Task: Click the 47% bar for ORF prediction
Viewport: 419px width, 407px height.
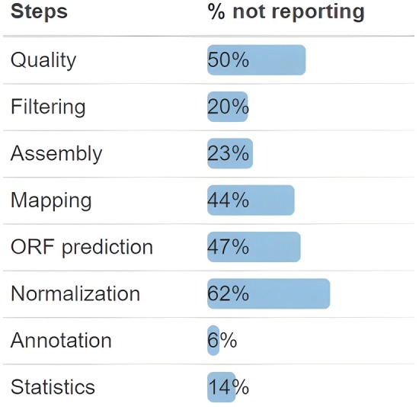Action: pos(254,247)
